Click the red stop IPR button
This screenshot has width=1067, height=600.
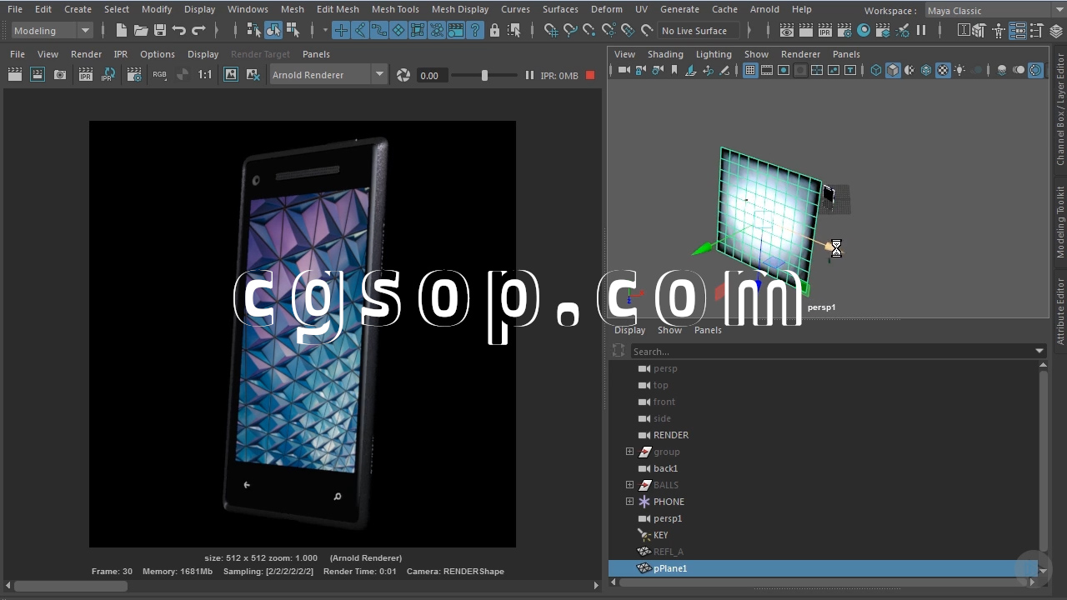pos(590,75)
